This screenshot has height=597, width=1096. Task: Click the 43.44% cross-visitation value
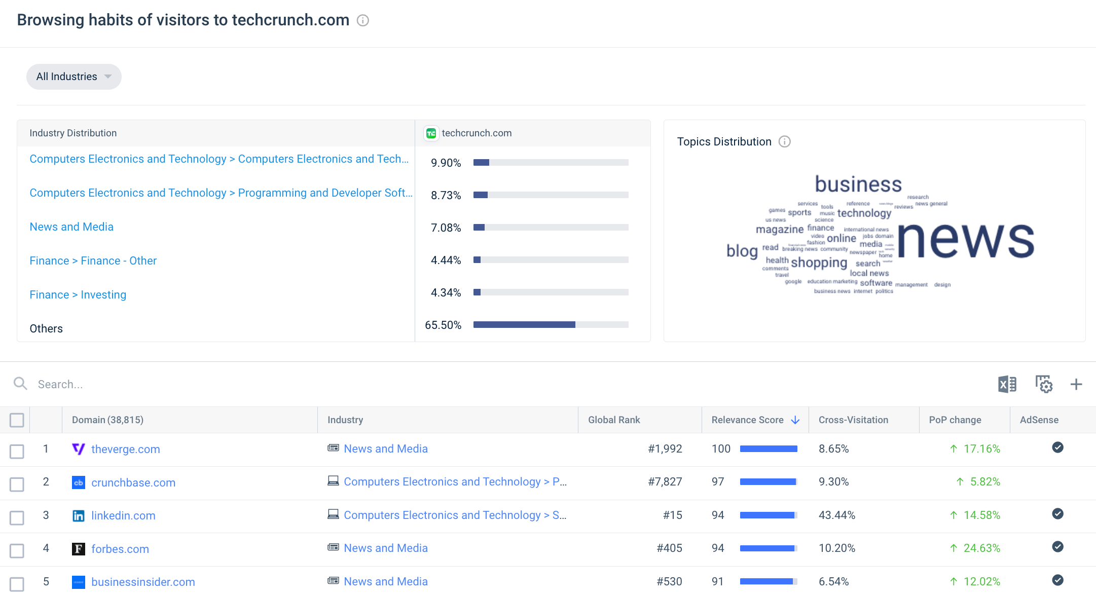(837, 515)
